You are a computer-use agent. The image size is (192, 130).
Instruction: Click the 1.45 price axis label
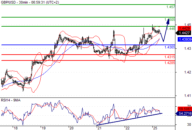pyautogui.click(x=187, y=25)
